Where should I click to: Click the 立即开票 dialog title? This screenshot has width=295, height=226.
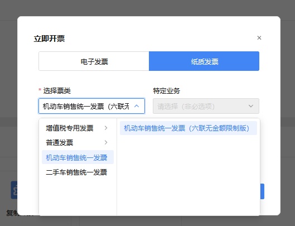49,39
